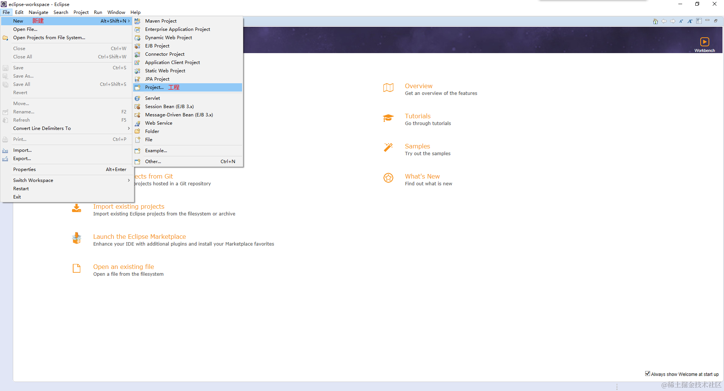This screenshot has height=391, width=724.
Task: Select Open File... in the File menu
Action: point(67,29)
